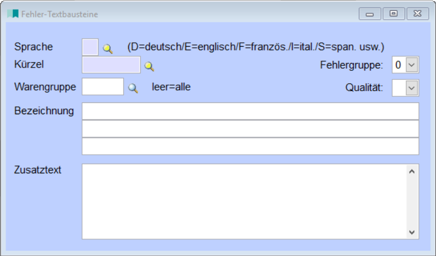
Task: Open the Warengruppe lookup magnifier
Action: pos(133,88)
